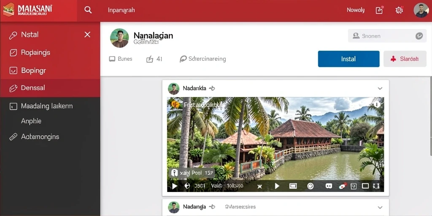Click the search magnifier icon in header

tap(88, 10)
